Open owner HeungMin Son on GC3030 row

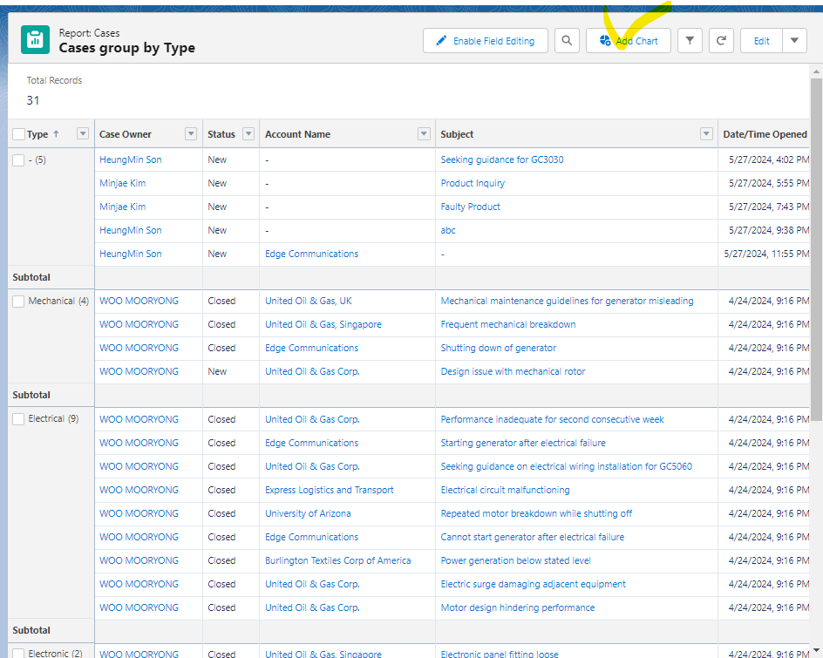coord(130,159)
